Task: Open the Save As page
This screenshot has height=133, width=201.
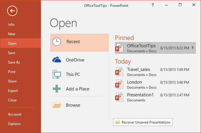Action: click(x=14, y=62)
